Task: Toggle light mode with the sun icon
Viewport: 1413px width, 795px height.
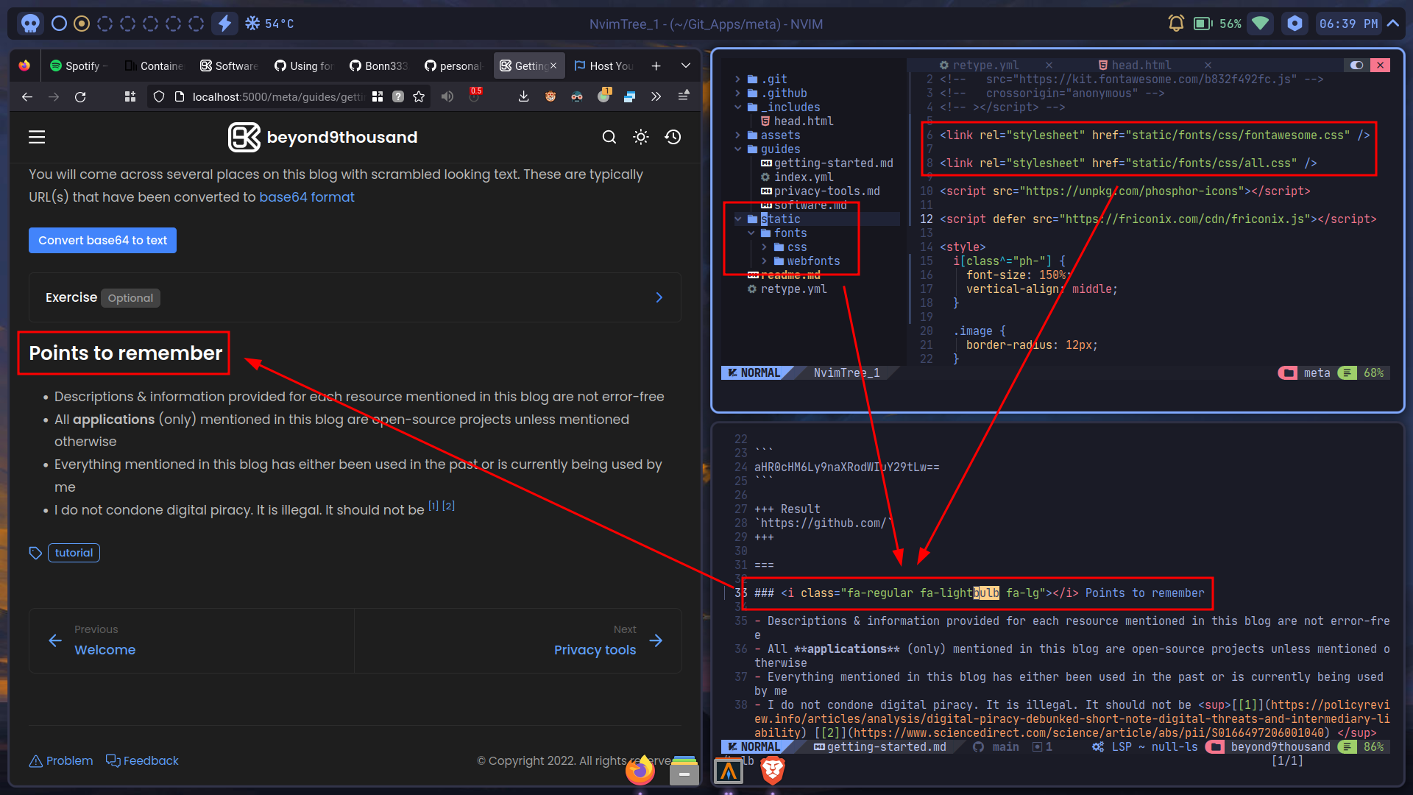Action: pyautogui.click(x=640, y=137)
